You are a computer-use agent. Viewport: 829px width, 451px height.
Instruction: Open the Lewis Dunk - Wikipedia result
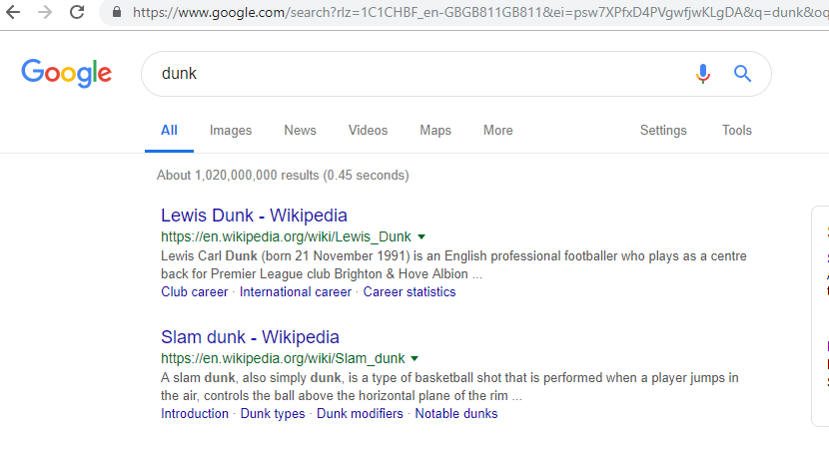pos(255,216)
